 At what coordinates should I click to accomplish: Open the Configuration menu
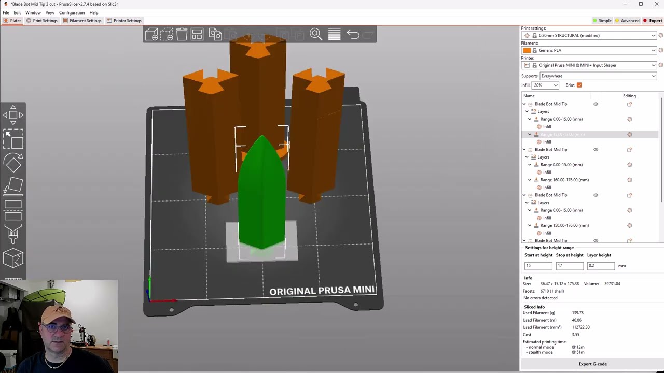tap(72, 12)
